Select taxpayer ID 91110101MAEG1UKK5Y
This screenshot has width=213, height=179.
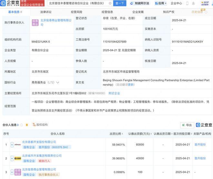click(188, 42)
